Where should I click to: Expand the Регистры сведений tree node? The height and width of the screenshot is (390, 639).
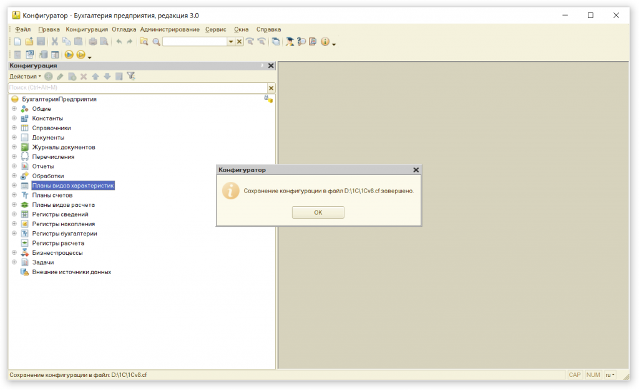click(x=14, y=214)
